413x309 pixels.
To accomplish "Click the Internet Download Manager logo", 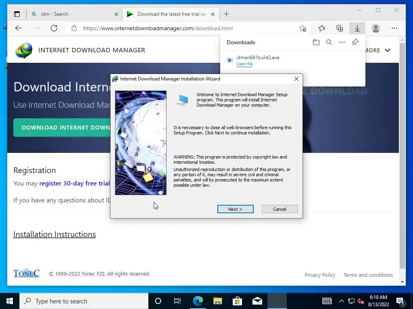I will [x=24, y=50].
